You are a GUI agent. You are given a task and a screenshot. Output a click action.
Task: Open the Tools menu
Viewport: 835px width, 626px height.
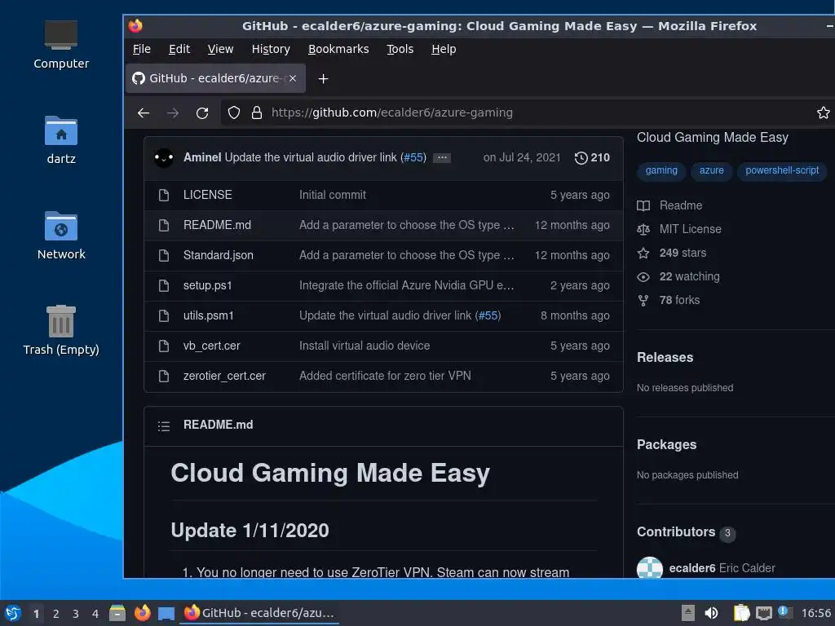point(400,49)
